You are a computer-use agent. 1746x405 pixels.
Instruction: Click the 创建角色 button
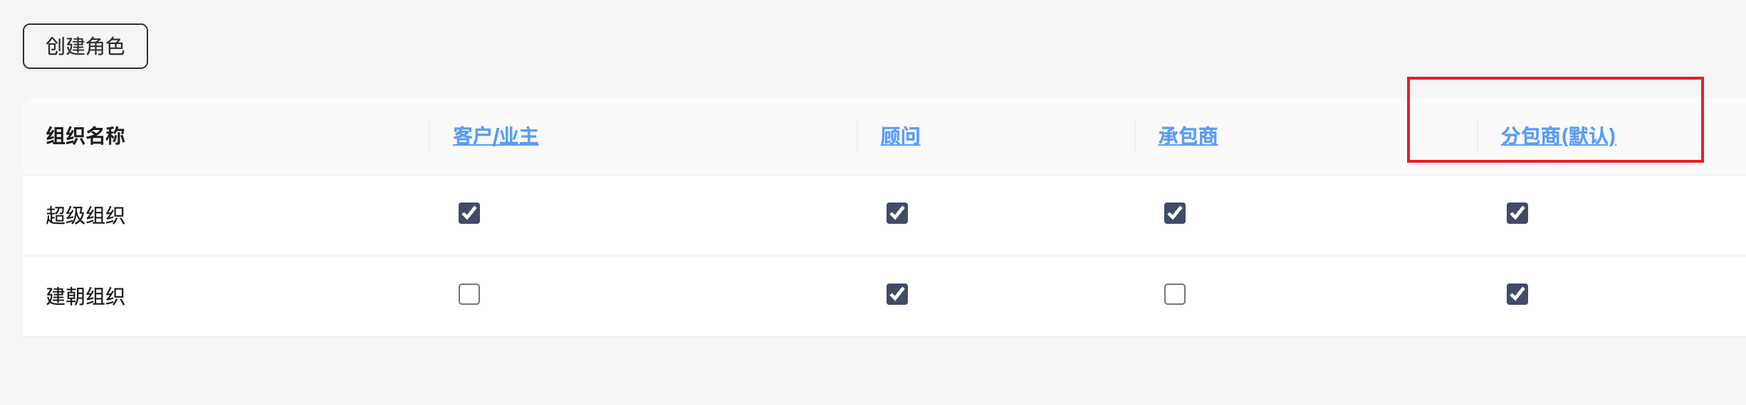pos(85,46)
